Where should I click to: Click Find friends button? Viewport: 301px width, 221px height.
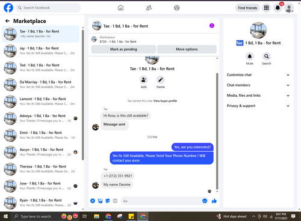(247, 8)
